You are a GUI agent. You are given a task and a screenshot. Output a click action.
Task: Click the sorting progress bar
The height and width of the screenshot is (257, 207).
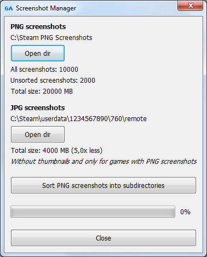(x=93, y=212)
